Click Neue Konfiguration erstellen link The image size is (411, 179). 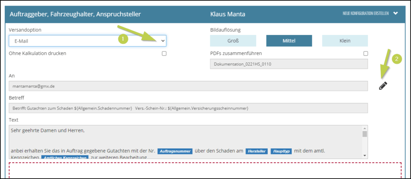pyautogui.click(x=365, y=13)
